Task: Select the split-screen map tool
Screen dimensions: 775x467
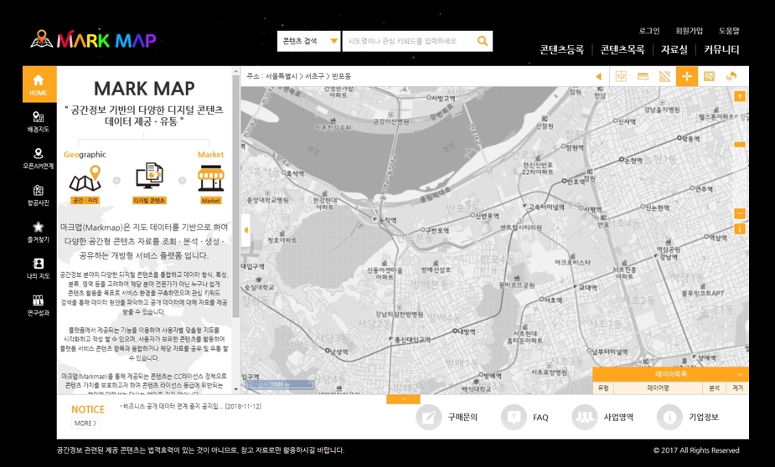Action: (x=621, y=76)
